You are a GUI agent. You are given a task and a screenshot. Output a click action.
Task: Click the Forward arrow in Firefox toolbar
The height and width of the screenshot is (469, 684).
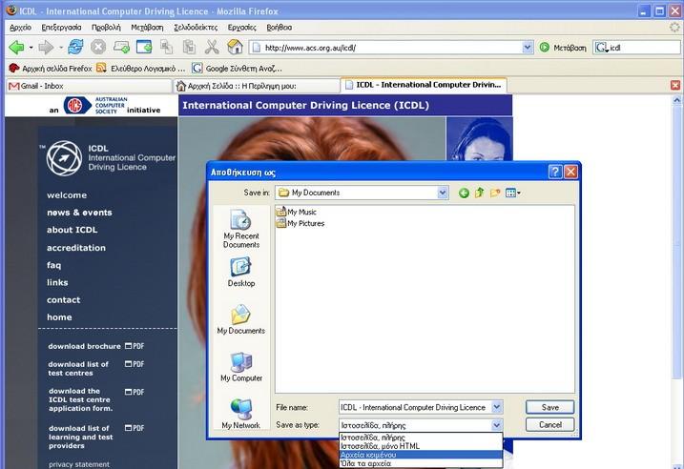(x=46, y=47)
